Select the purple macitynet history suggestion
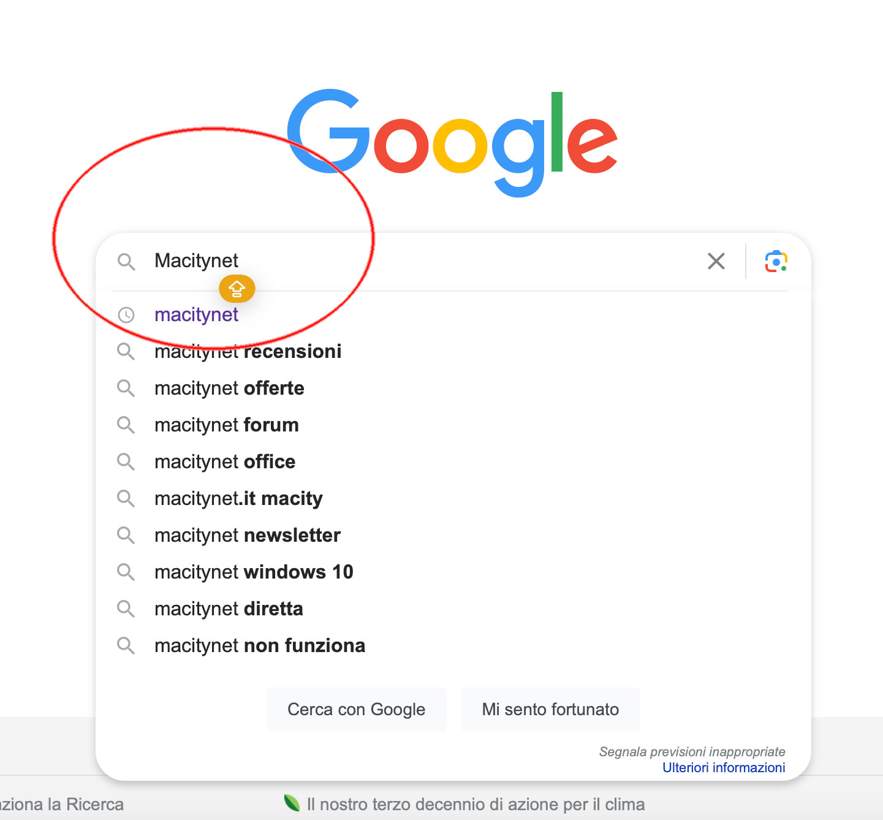 coord(196,315)
